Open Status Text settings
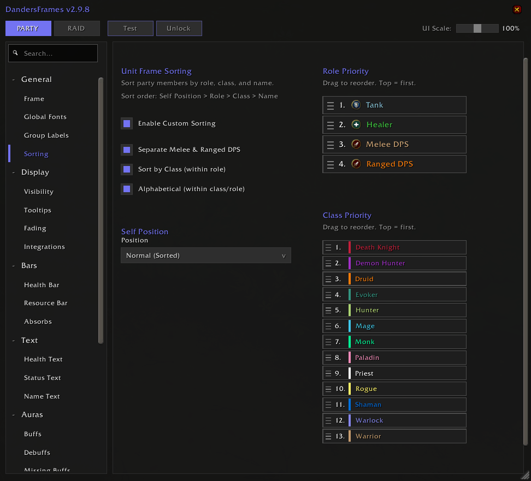Viewport: 531px width, 481px height. 42,378
